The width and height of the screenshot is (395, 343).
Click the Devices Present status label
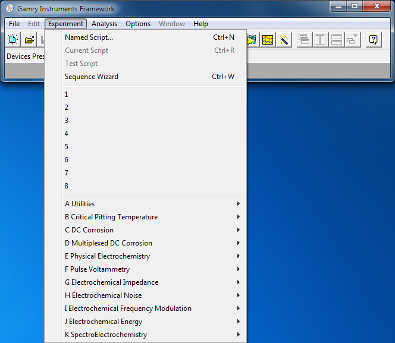25,56
